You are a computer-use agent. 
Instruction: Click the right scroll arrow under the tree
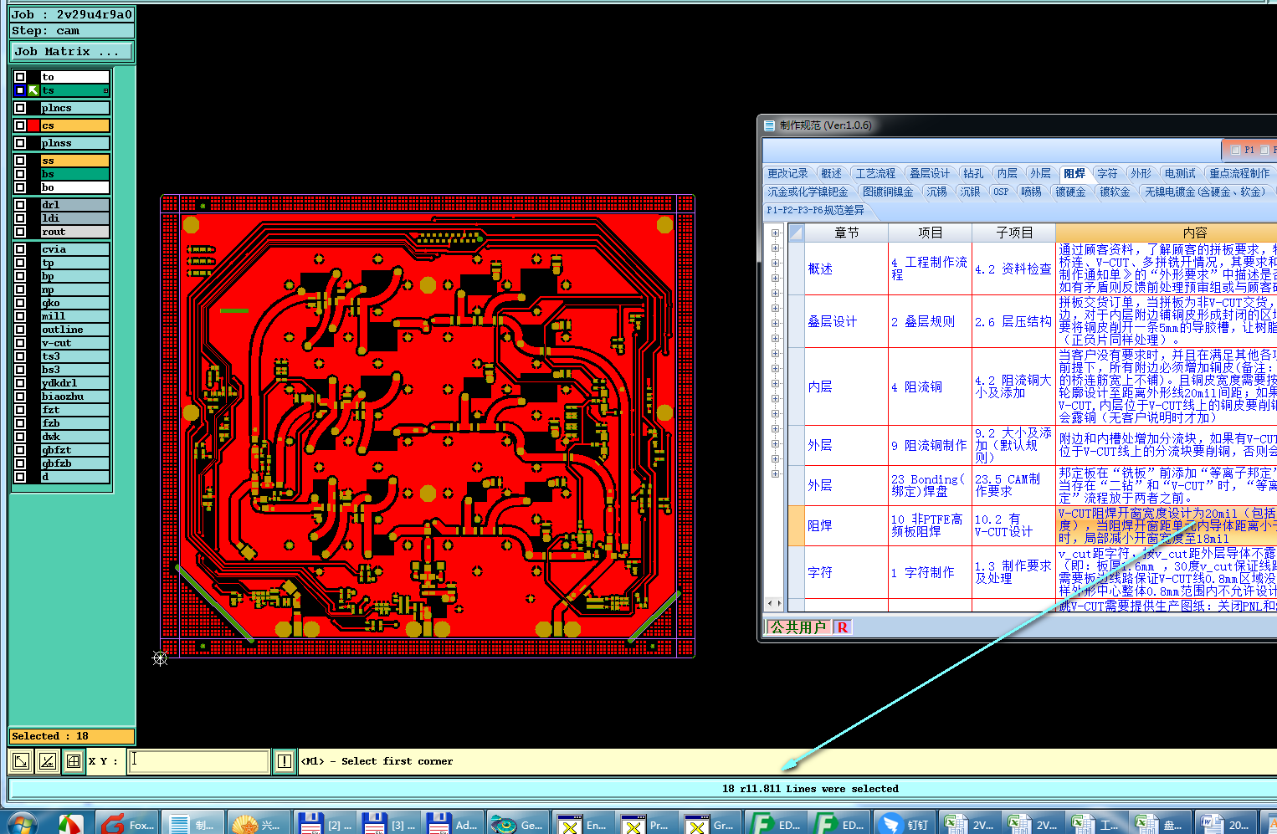pyautogui.click(x=779, y=603)
